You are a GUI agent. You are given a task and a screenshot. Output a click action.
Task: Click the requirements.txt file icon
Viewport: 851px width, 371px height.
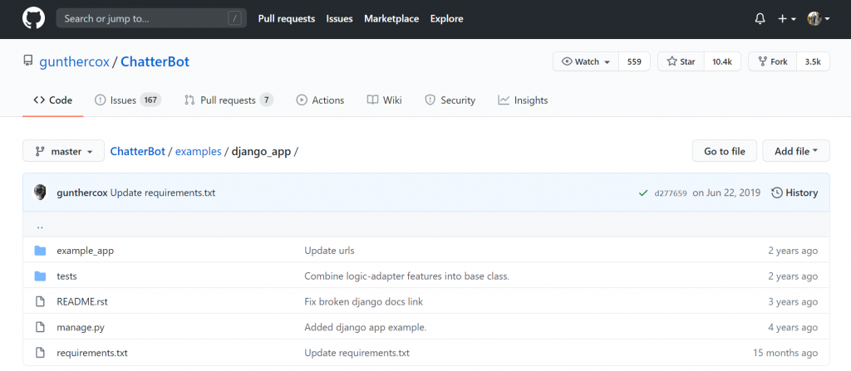[x=40, y=353]
